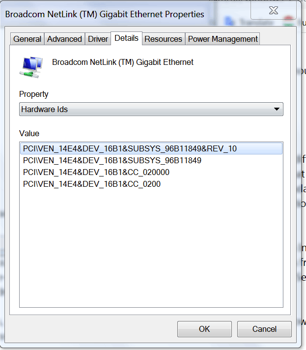Confirm the dialog with OK
The image size is (306, 350).
pyautogui.click(x=204, y=329)
